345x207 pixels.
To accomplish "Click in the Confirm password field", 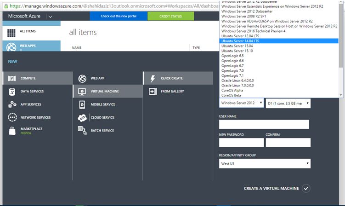I will coord(288,143).
